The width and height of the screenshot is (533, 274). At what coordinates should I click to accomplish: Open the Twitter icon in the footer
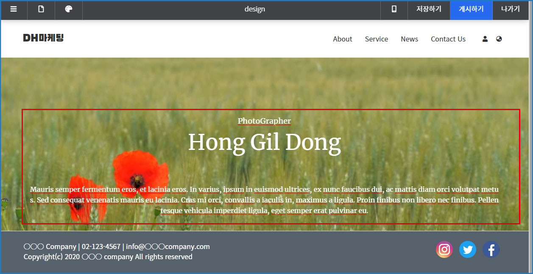467,249
